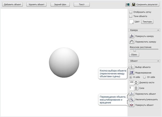Click the Сохранить результат label

(147, 5)
